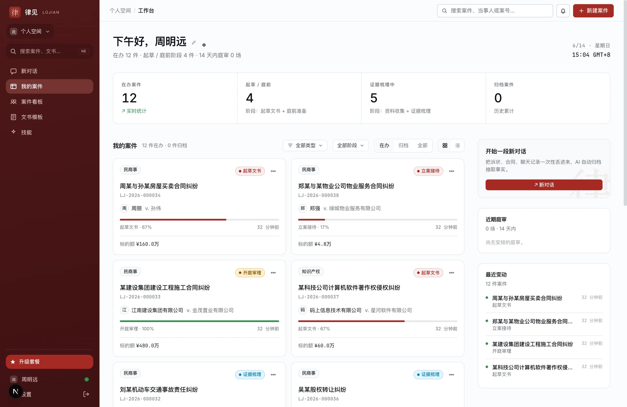The height and width of the screenshot is (407, 627).
Task: Click 某建设集团建设工程施工合同纠纷 in 最近变动
Action: click(x=532, y=344)
